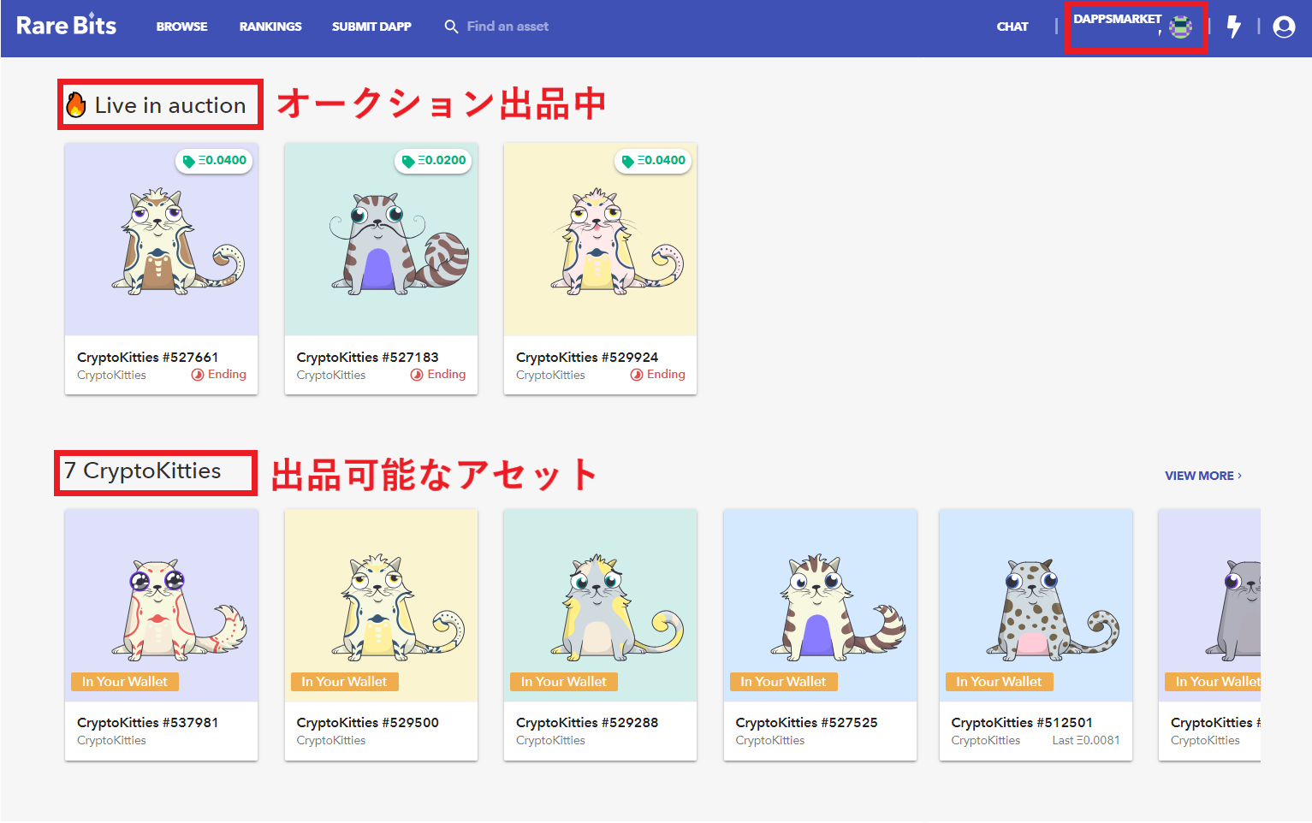Focus the Find an asset search field

tap(508, 27)
